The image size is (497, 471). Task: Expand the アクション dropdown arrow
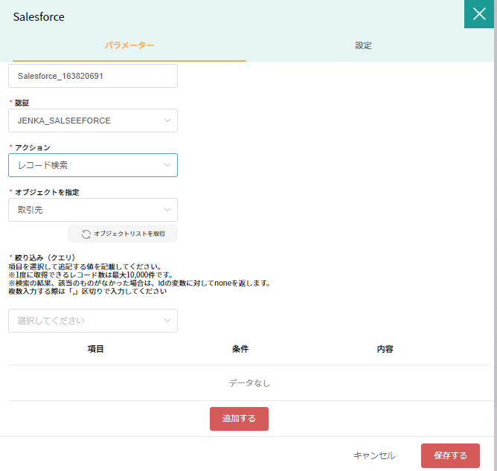click(167, 165)
